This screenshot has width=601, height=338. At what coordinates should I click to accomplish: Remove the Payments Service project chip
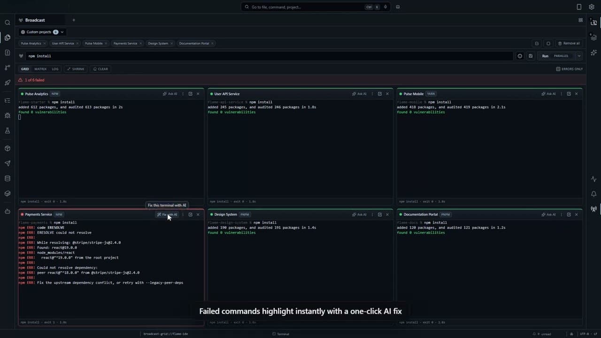tap(141, 43)
